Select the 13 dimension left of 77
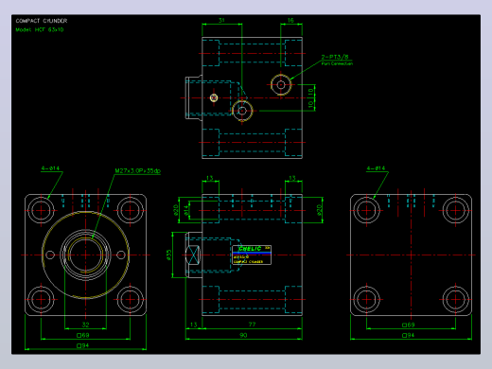 pyautogui.click(x=194, y=325)
